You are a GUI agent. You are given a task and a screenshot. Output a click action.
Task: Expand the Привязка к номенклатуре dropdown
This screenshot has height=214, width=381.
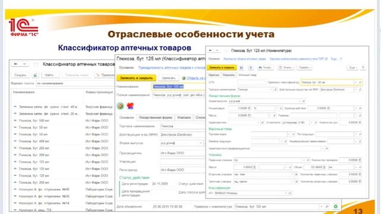[321, 207]
